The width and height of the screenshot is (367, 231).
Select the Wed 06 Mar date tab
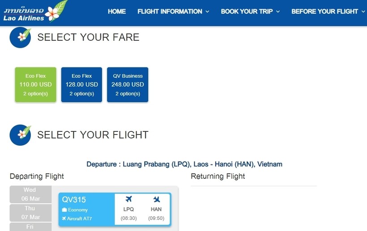[x=30, y=194]
